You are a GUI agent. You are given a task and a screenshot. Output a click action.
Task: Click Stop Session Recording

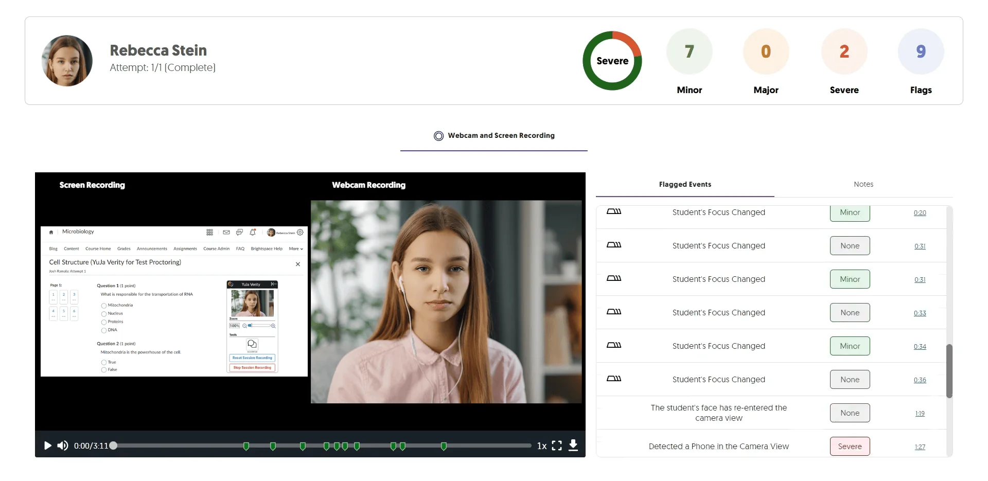252,368
